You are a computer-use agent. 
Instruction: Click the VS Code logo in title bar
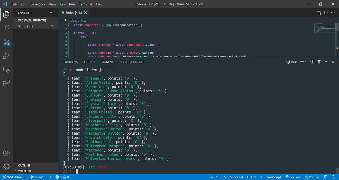5,4
